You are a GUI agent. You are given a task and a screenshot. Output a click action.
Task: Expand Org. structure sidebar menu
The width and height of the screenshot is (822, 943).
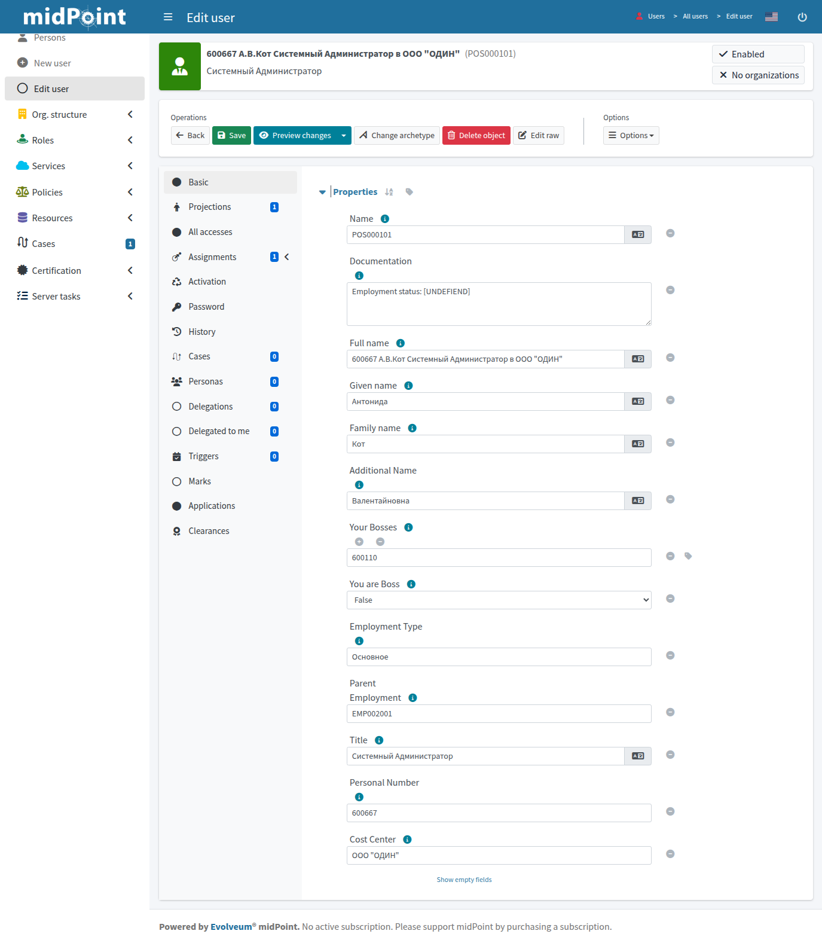point(75,114)
